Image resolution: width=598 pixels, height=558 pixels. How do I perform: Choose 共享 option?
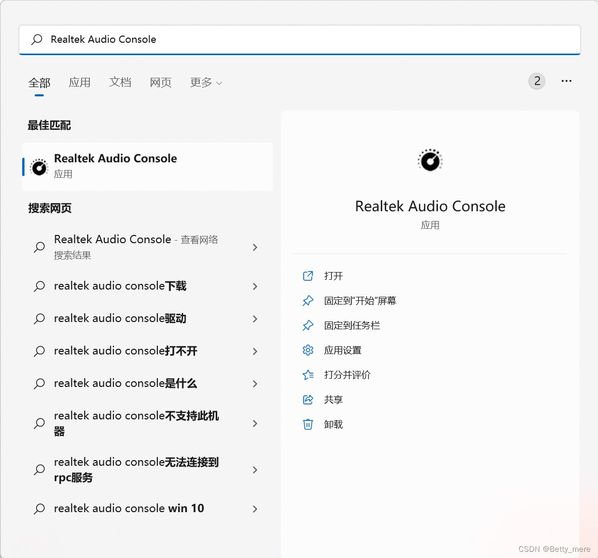pos(333,399)
